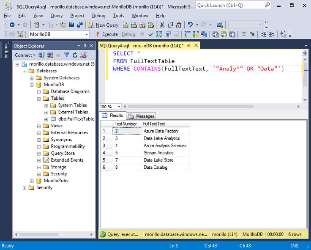Open the Project menu
This screenshot has height=250, width=311.
click(77, 16)
